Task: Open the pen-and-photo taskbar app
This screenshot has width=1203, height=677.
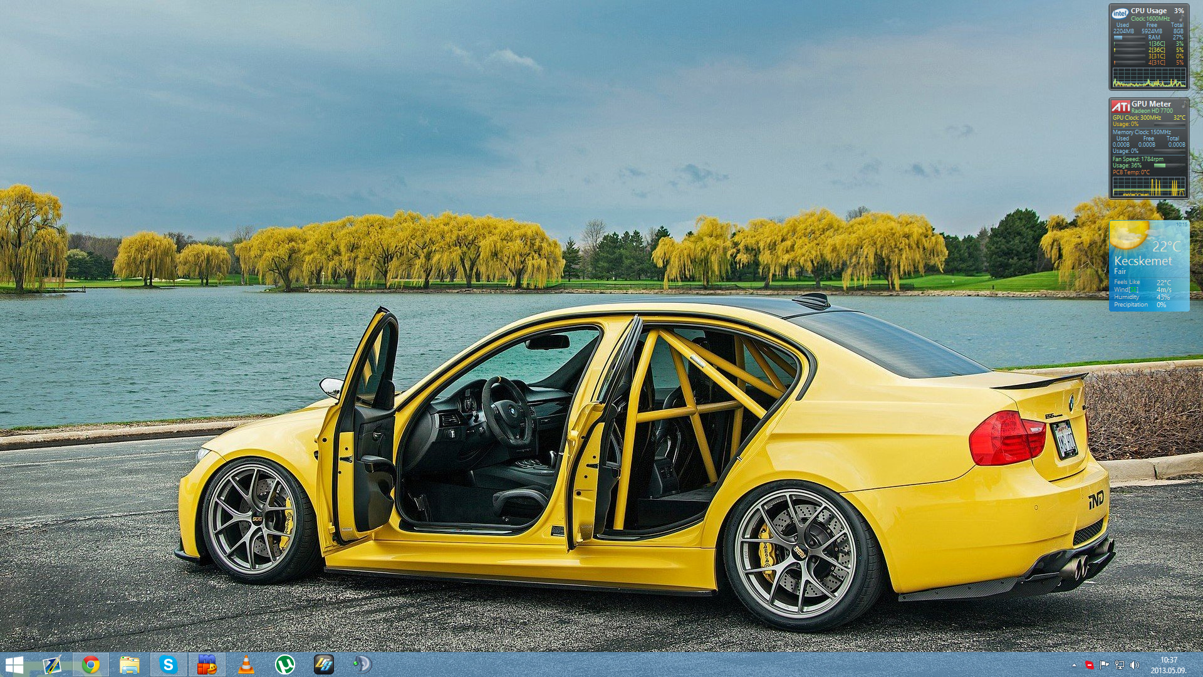Action: tap(52, 664)
